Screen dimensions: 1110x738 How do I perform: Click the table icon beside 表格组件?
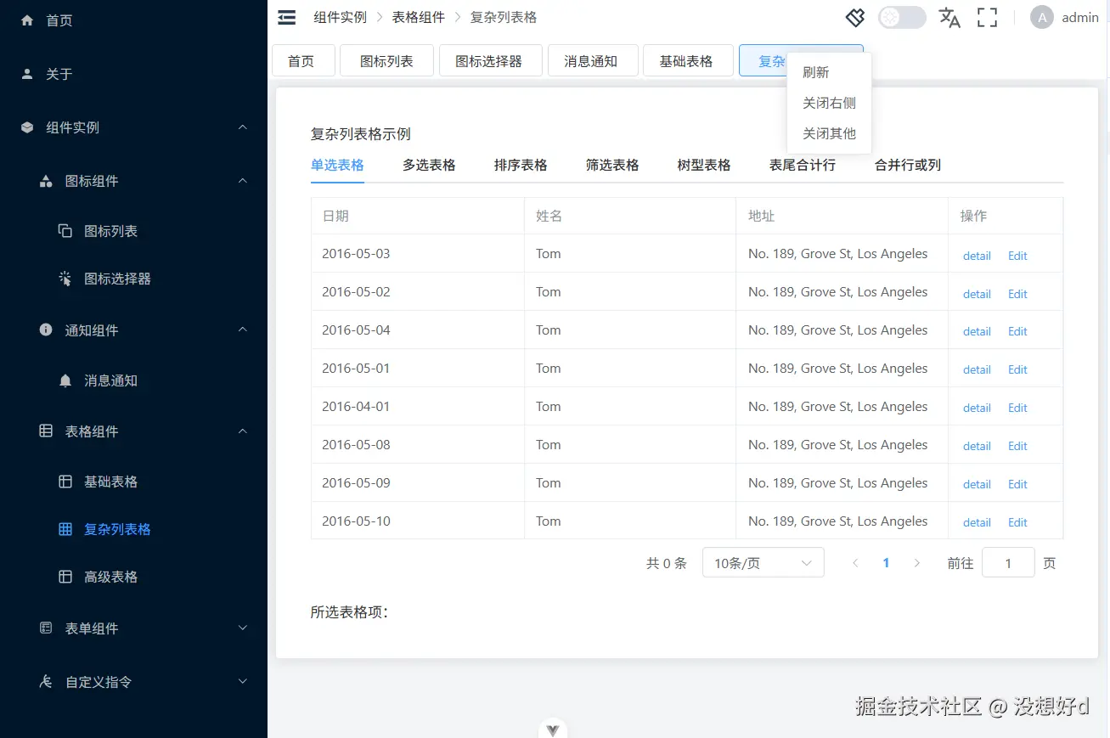click(47, 431)
